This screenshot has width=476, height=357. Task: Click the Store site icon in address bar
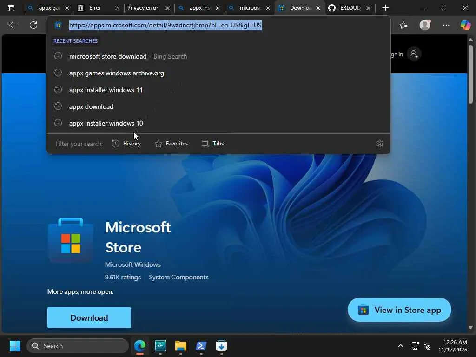[x=58, y=25]
